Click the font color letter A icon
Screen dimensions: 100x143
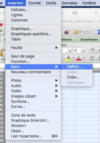79,58
